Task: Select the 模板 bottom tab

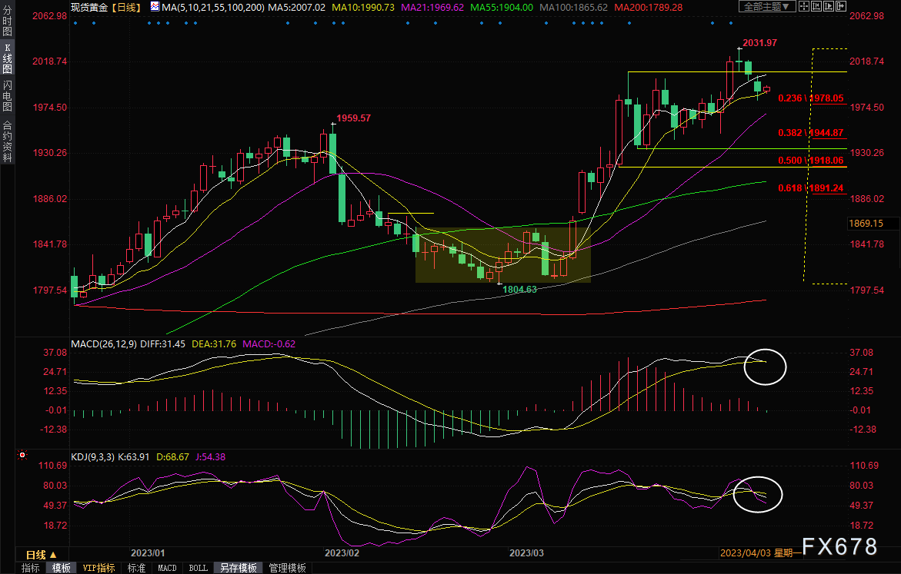Action: (x=61, y=568)
